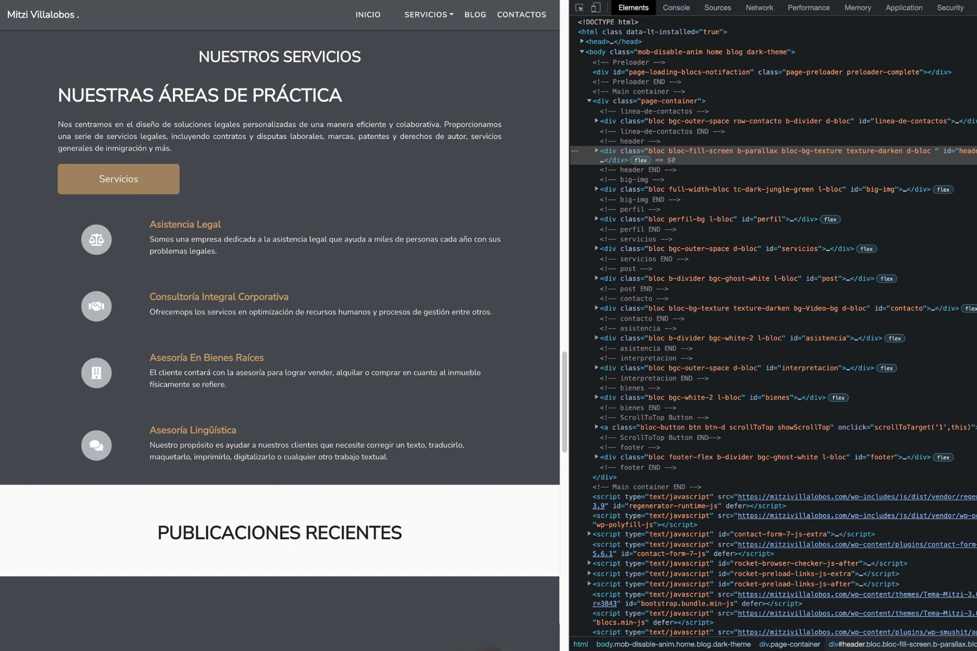977x651 pixels.
Task: Toggle flex badge on bienes div
Action: click(838, 398)
